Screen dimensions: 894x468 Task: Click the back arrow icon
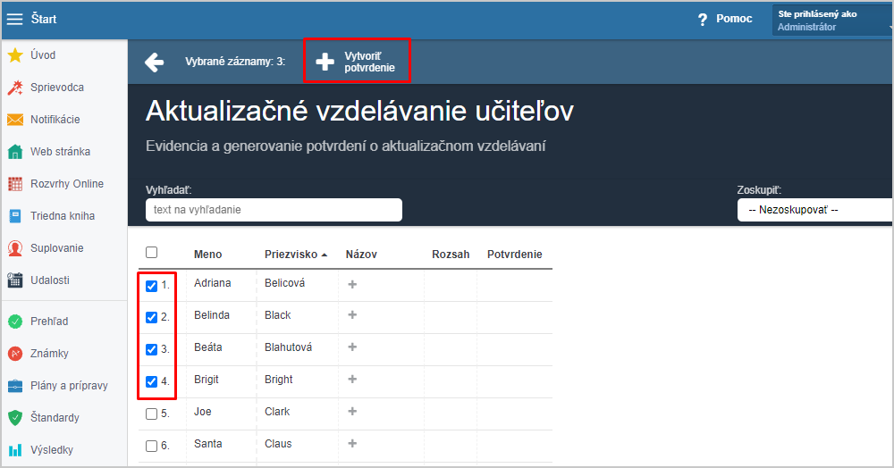click(x=154, y=62)
